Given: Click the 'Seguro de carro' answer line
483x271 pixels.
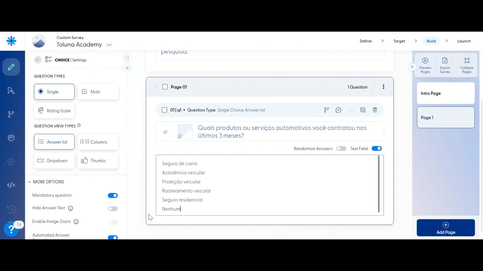Looking at the screenshot, I should tap(179, 164).
